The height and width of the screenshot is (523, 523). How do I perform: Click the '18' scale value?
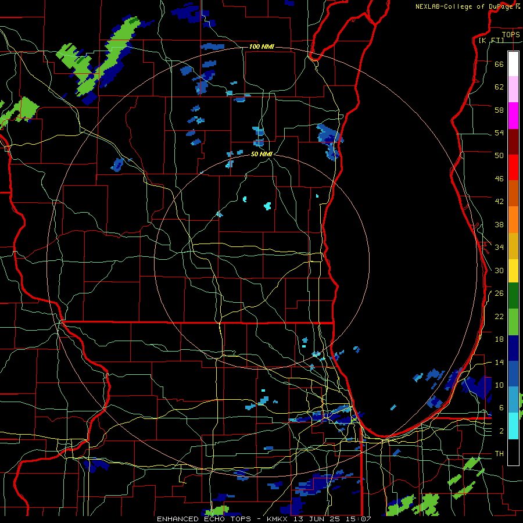[x=499, y=339]
